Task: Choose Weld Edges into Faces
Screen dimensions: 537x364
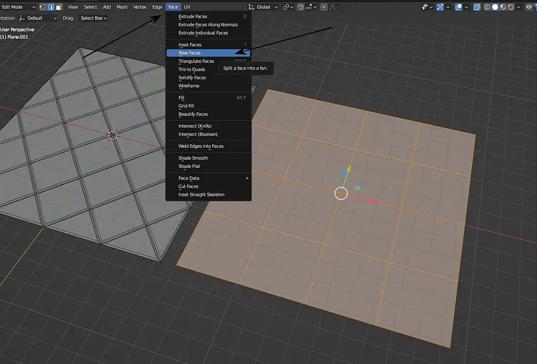Action: click(x=208, y=146)
